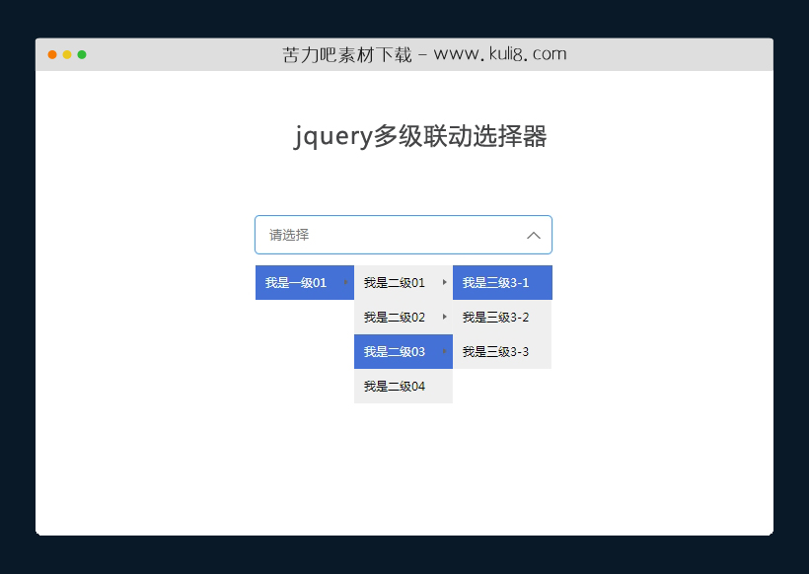
Task: Select the 我是二级02 menu item
Action: coord(393,317)
